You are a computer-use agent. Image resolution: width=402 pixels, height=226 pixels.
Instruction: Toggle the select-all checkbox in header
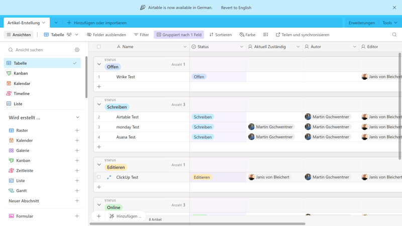click(99, 47)
